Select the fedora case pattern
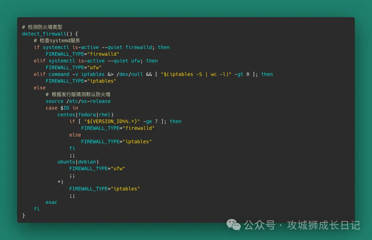Image resolution: width=372 pixels, height=240 pixels. tap(87, 115)
